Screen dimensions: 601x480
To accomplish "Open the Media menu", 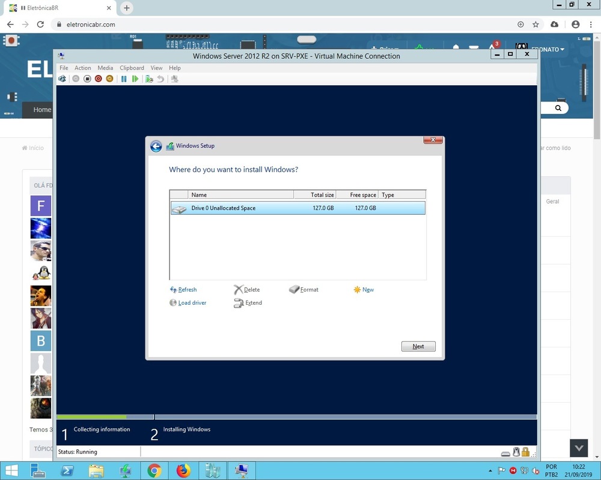I will (105, 68).
